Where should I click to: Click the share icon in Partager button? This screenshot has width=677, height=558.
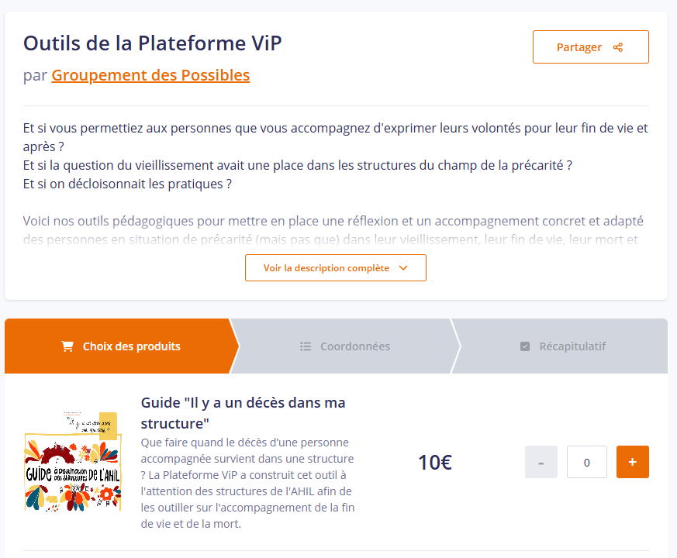(618, 47)
